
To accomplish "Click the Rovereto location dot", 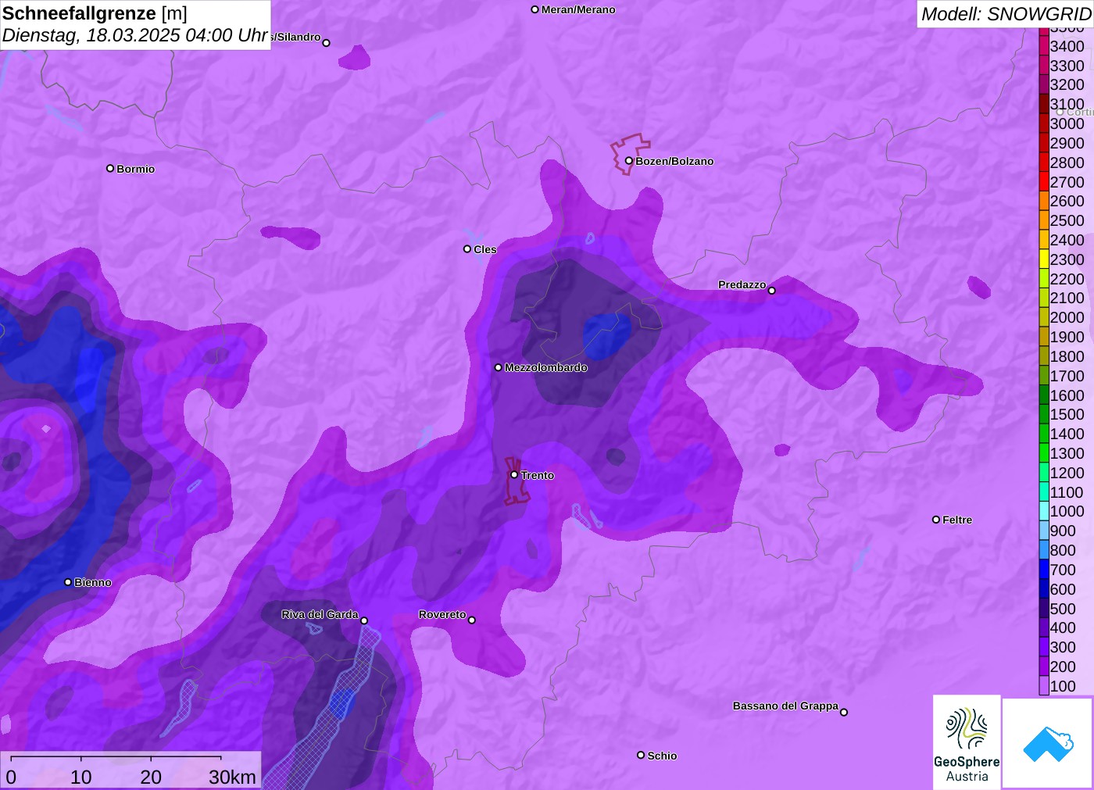I will [x=472, y=620].
